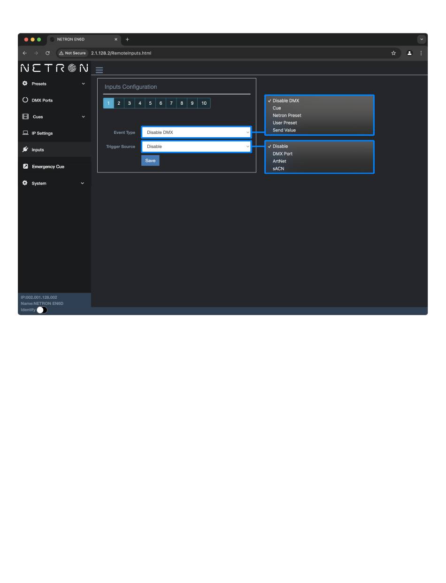Toggle the Identify switch
446x583 pixels.
pos(42,310)
